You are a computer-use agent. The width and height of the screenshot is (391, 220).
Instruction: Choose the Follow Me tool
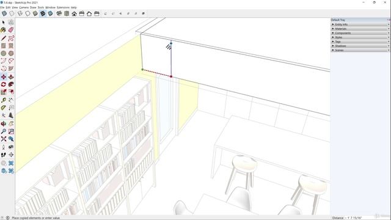click(x=11, y=84)
